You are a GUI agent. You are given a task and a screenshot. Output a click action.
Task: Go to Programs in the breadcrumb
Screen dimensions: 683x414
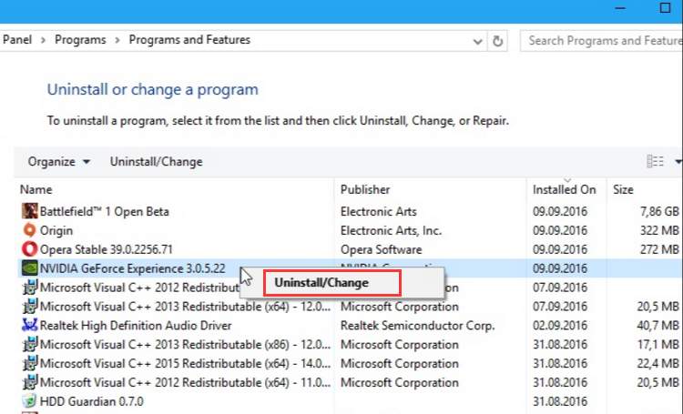click(80, 40)
